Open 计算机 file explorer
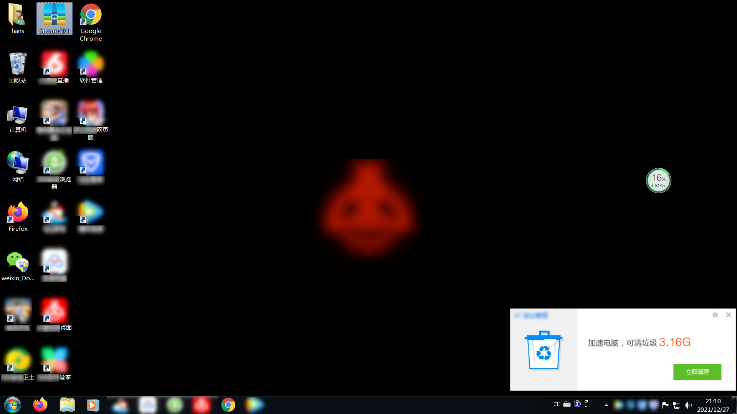 (x=17, y=115)
